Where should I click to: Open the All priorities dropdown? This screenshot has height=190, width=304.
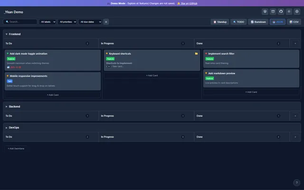(x=67, y=22)
